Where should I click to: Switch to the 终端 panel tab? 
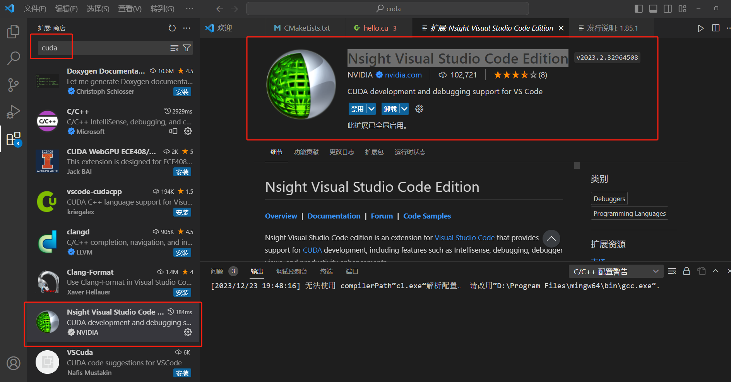(x=326, y=271)
